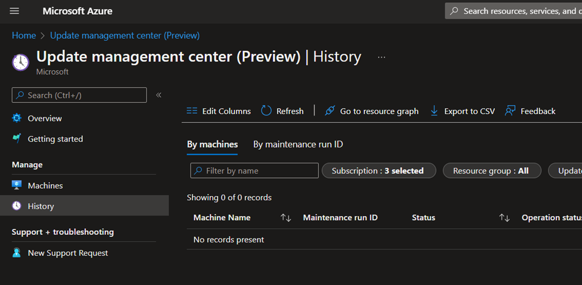Sort by Status column arrows
The height and width of the screenshot is (285, 582).
[x=504, y=218]
